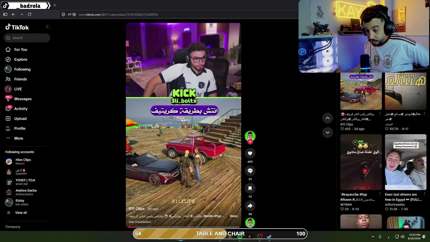Open the recommended GTA pier video thumbnail by B11 Clips
The height and width of the screenshot is (242, 430).
coord(361,91)
